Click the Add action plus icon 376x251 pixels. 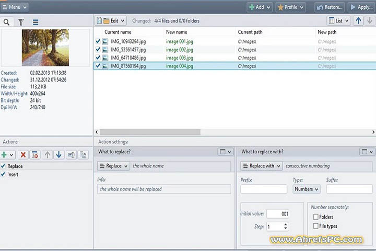point(4,155)
